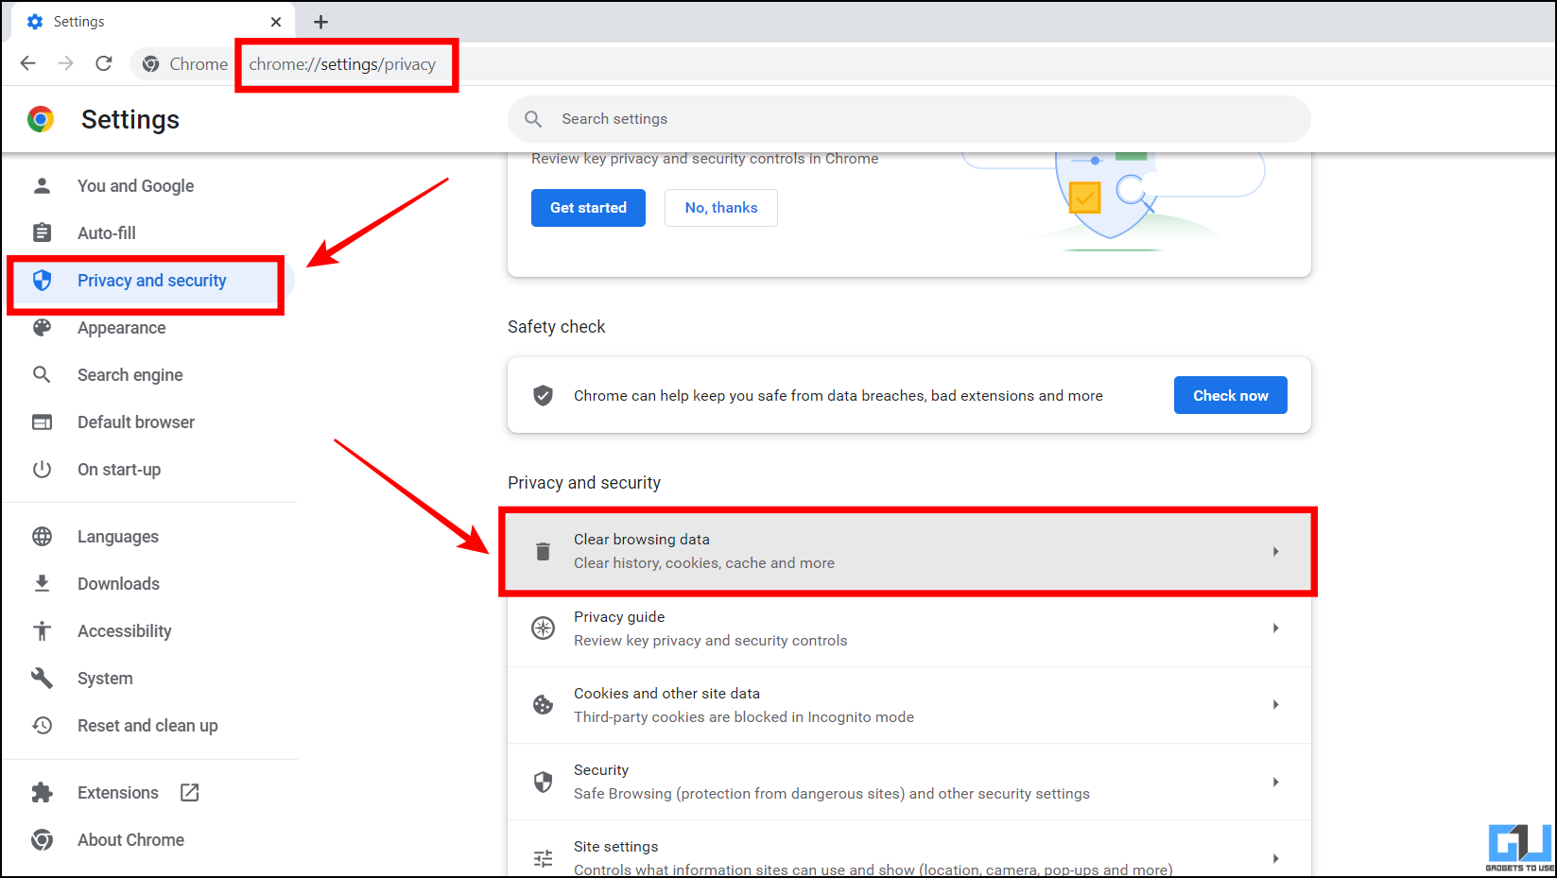1557x878 pixels.
Task: Click the accessibility figure icon
Action: pos(42,630)
